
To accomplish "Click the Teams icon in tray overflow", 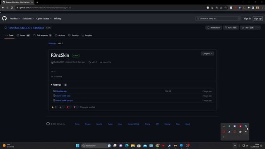I will pyautogui.click(x=235, y=126).
